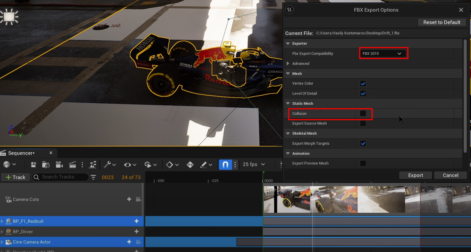Screen dimensions: 471x252
Task: Open the 25 fps frame rate dropdown
Action: coord(254,164)
